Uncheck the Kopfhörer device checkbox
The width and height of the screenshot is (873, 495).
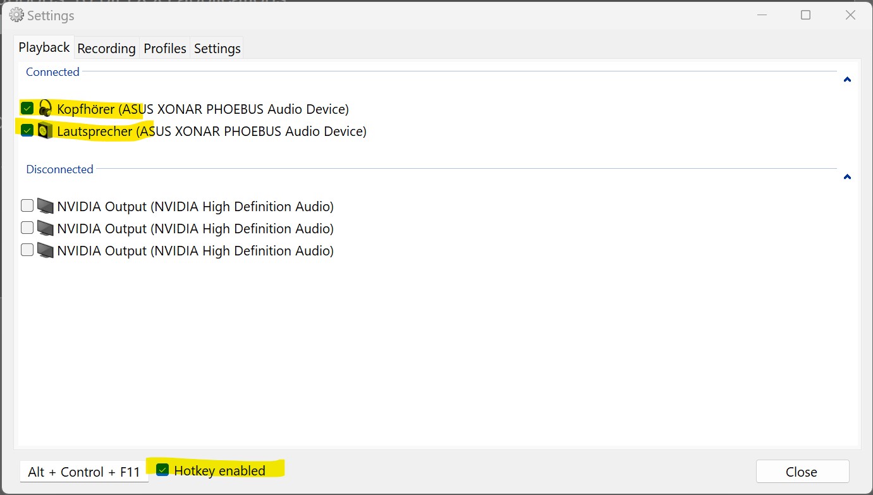pos(27,108)
